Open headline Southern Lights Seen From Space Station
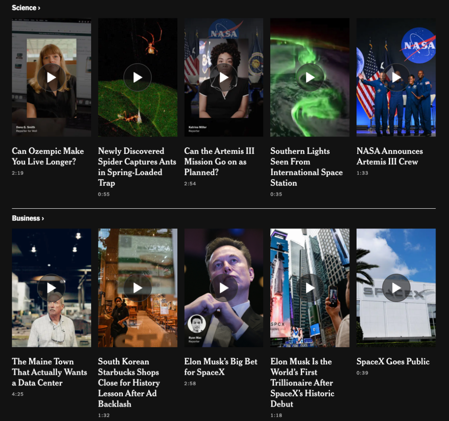 (306, 167)
